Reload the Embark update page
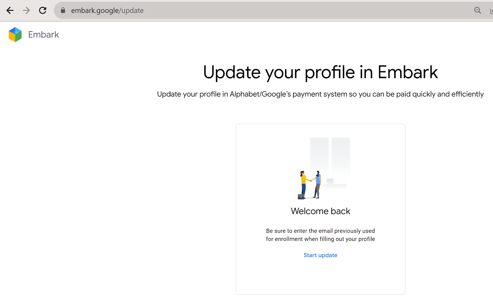The height and width of the screenshot is (304, 493). point(43,10)
